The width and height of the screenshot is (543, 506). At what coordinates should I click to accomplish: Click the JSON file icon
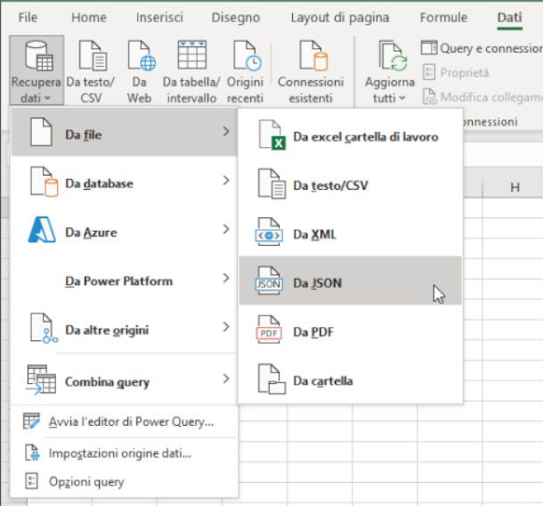(269, 281)
